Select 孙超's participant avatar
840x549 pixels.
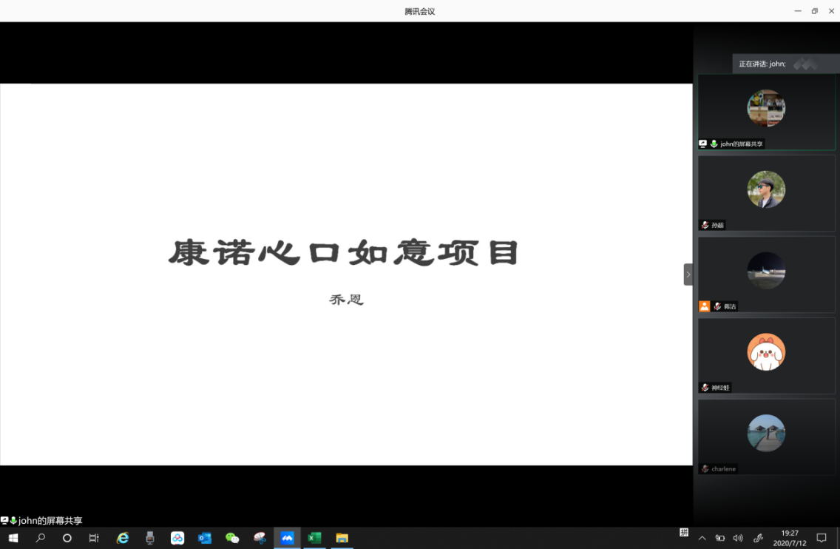click(766, 189)
